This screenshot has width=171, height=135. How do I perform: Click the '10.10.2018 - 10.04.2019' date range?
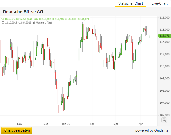(18, 23)
